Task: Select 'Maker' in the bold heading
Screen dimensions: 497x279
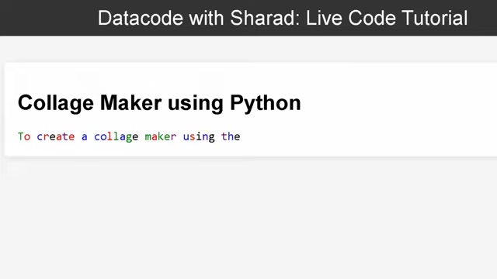Action: (130, 103)
